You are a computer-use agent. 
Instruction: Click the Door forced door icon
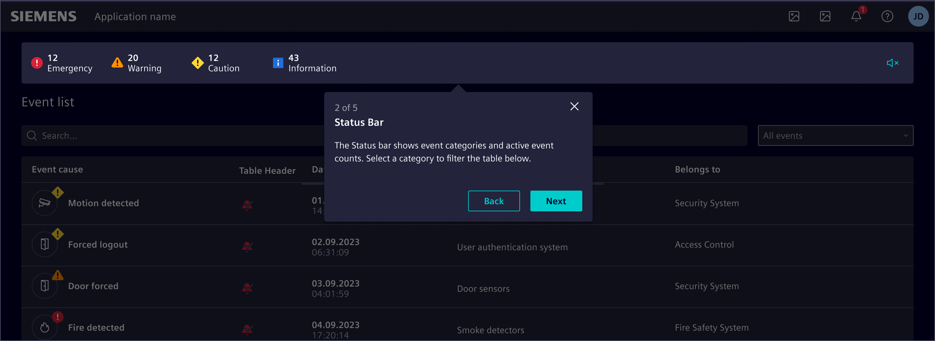coord(45,286)
